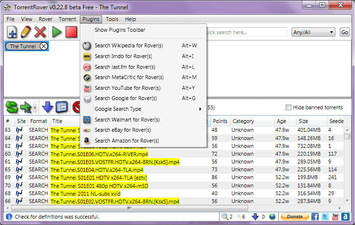Image resolution: width=355 pixels, height=225 pixels.
Task: Select row The Tunnel 2011 NL-subs xvid
Action: pyautogui.click(x=174, y=194)
